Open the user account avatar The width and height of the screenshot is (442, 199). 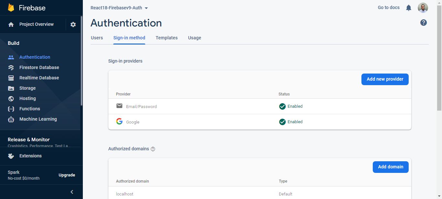423,8
